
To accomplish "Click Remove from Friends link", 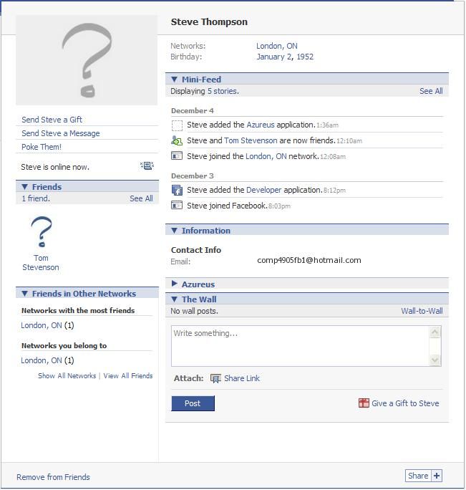I will pyautogui.click(x=53, y=477).
